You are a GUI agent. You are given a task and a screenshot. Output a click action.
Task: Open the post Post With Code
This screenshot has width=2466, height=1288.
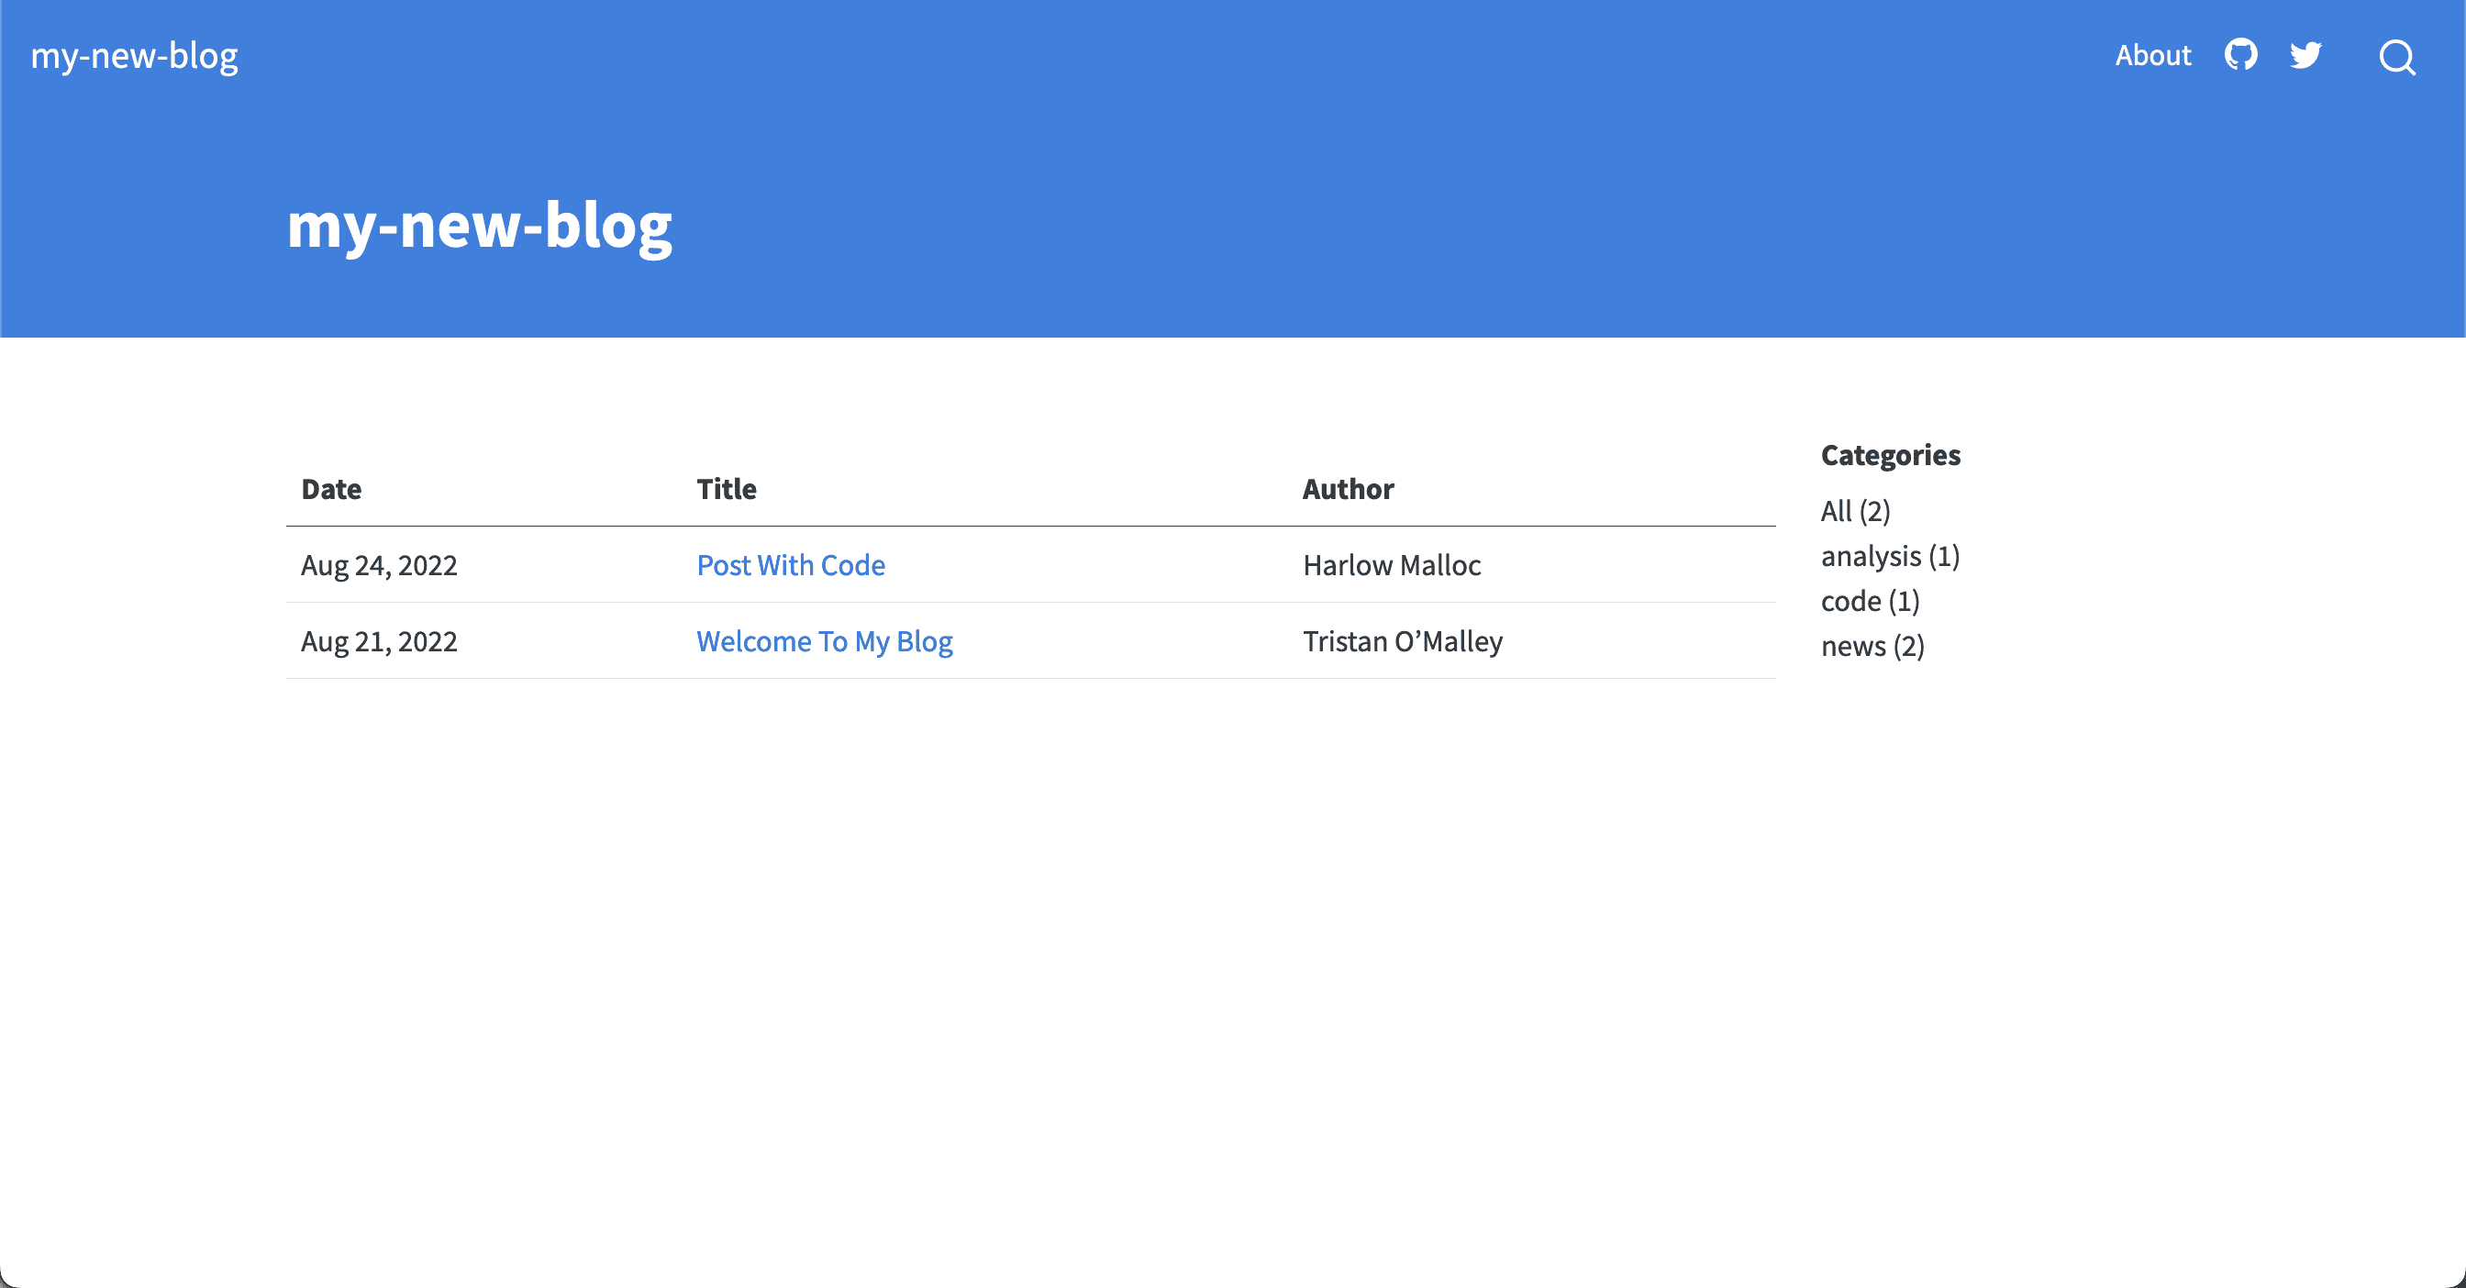[x=791, y=565]
